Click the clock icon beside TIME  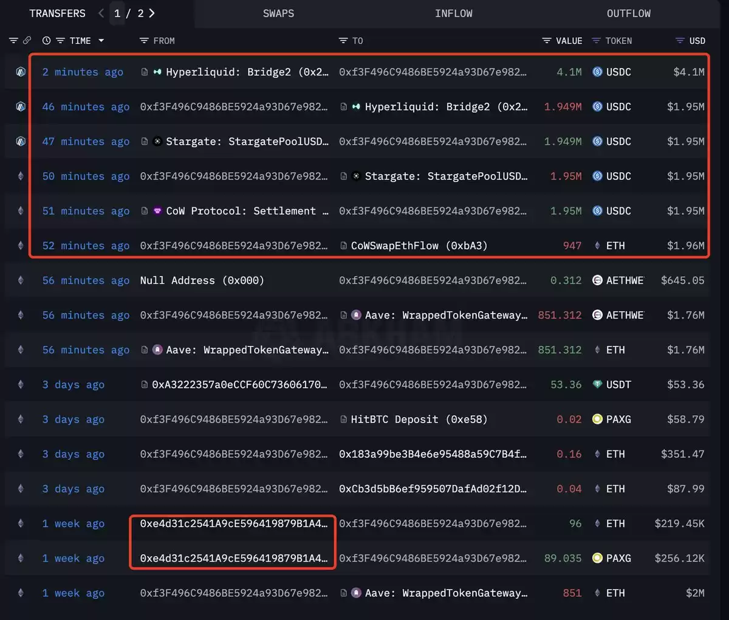47,41
